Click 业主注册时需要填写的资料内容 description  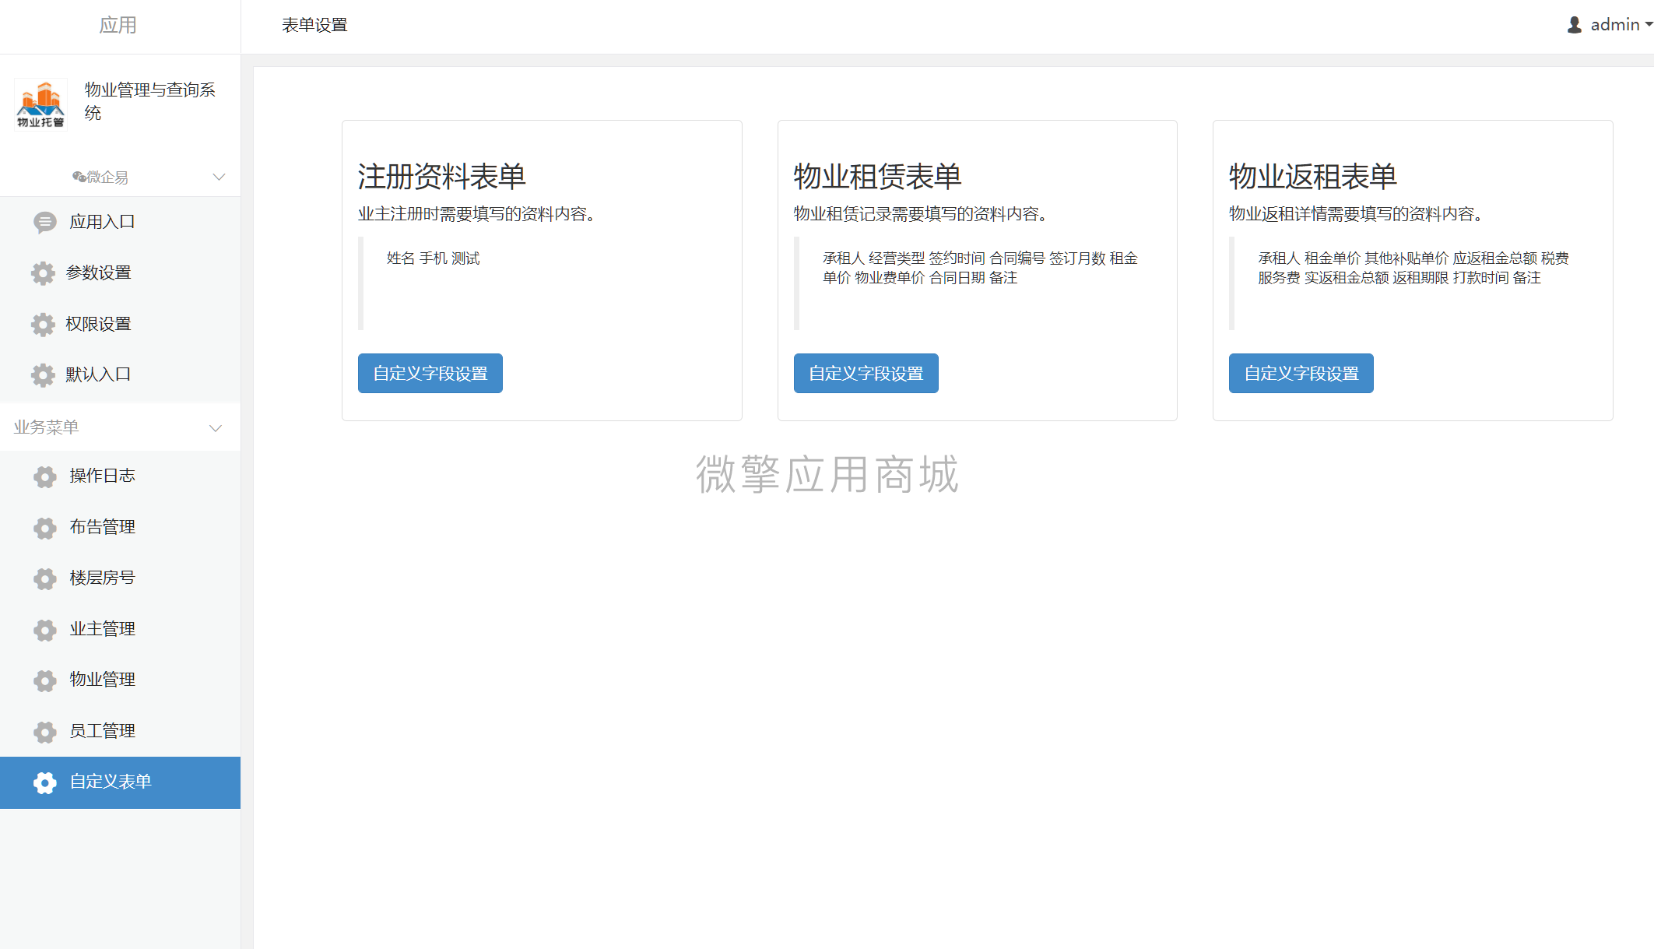coord(477,214)
